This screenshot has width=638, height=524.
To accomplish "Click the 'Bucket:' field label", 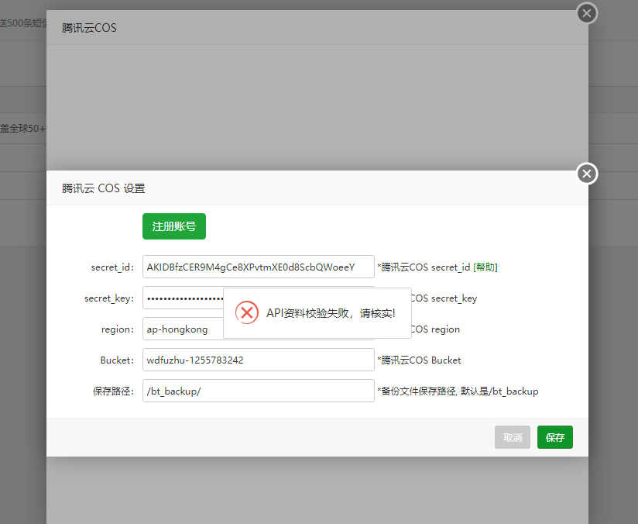I will (117, 360).
